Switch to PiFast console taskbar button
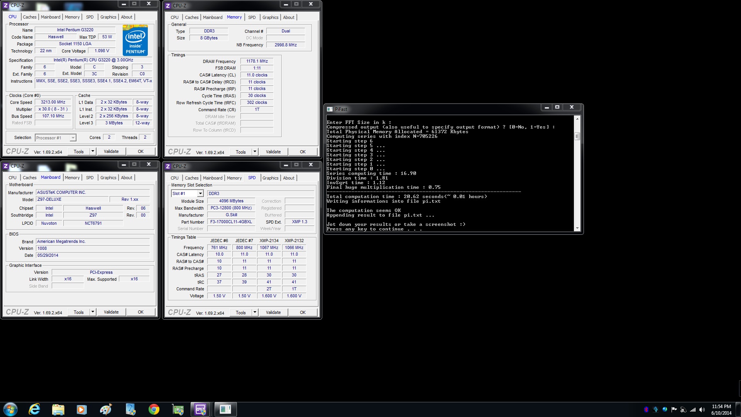Image resolution: width=741 pixels, height=417 pixels. [225, 409]
